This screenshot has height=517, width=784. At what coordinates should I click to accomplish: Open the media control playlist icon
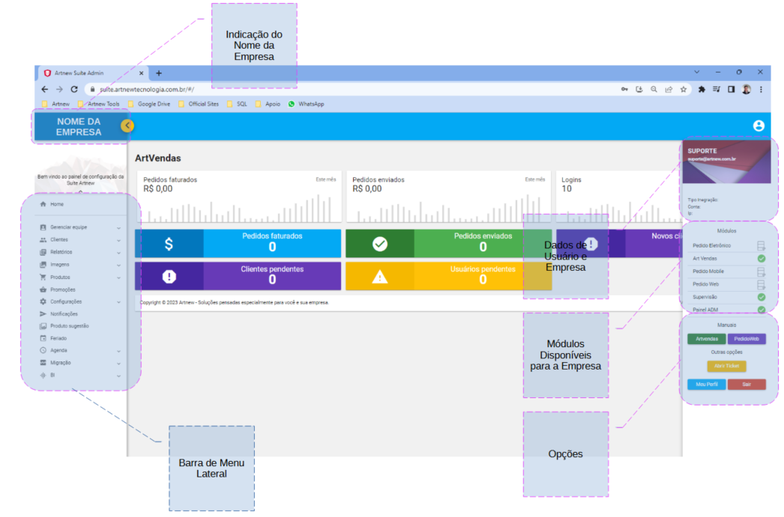coord(717,89)
